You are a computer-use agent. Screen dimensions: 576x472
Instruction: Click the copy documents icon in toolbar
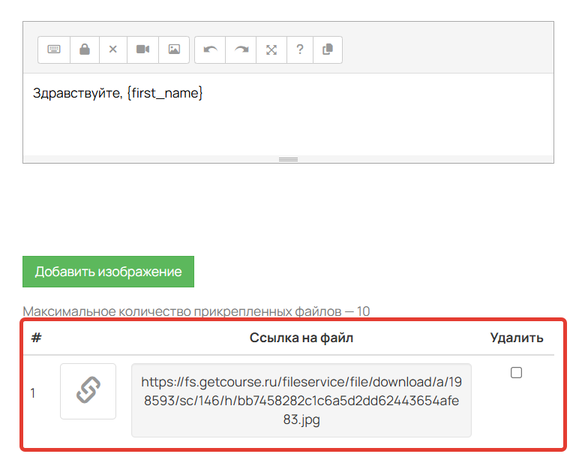[x=327, y=50]
